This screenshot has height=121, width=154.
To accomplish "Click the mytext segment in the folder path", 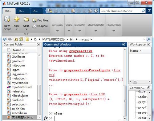I will click(84, 40).
